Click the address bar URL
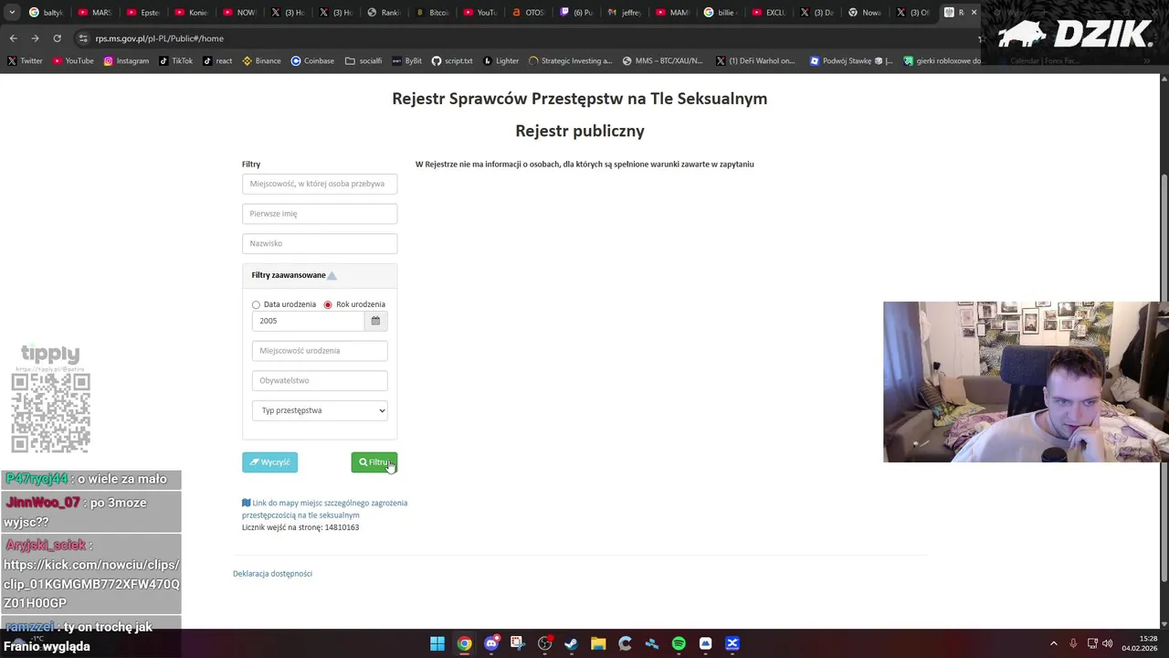 [x=160, y=38]
